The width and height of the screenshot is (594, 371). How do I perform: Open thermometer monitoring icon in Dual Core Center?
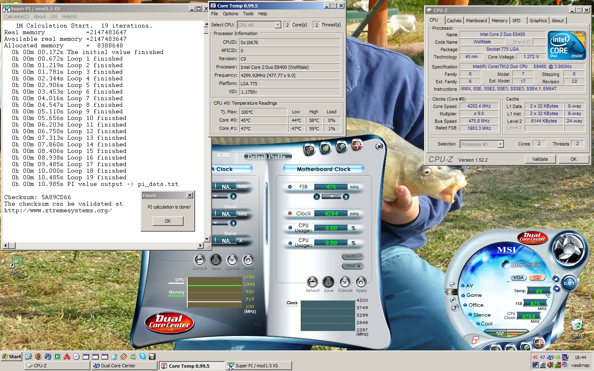pyautogui.click(x=309, y=150)
